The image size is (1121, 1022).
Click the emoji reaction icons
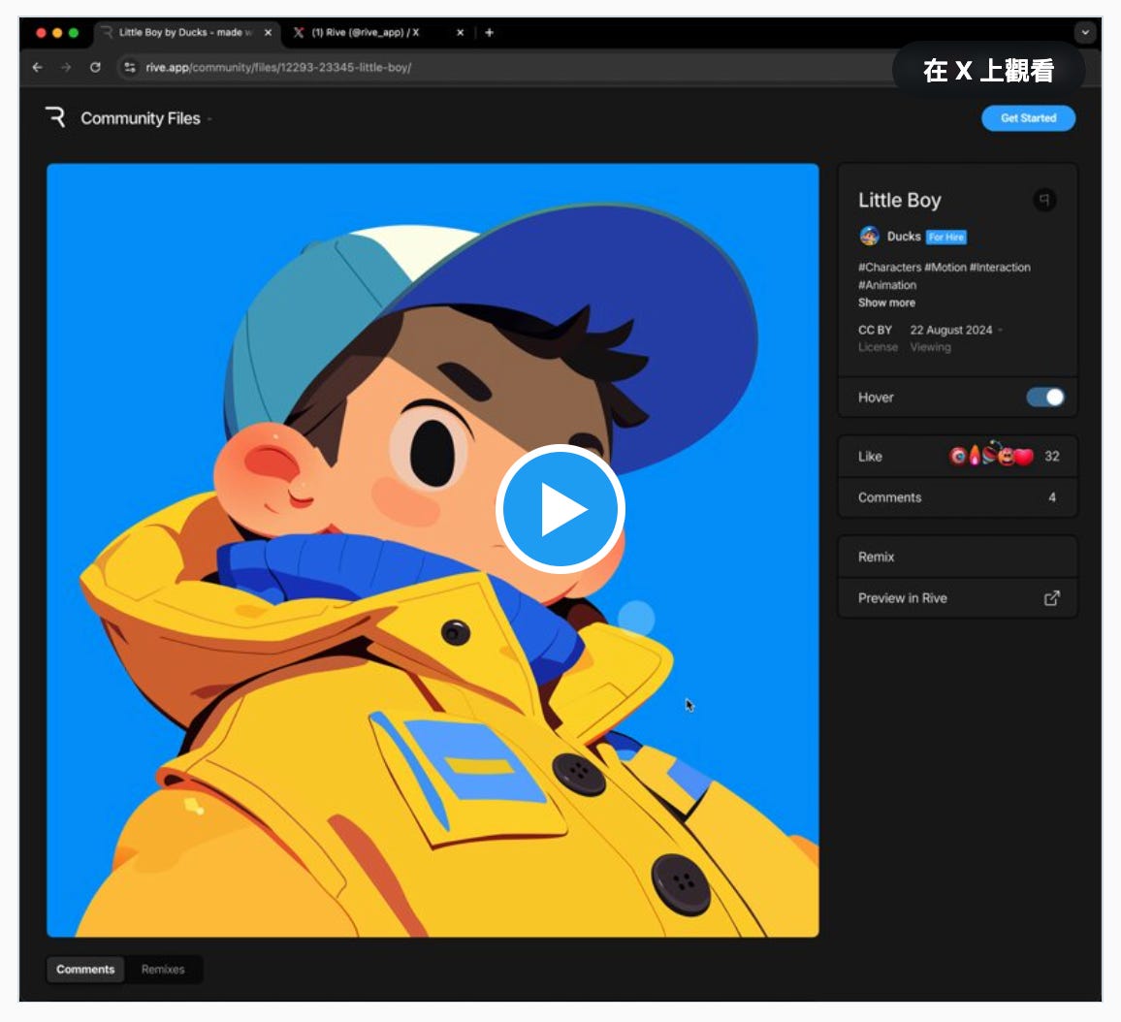pyautogui.click(x=991, y=455)
